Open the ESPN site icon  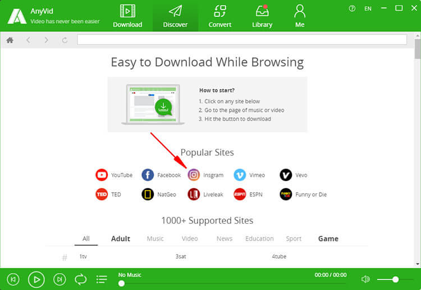tap(240, 194)
